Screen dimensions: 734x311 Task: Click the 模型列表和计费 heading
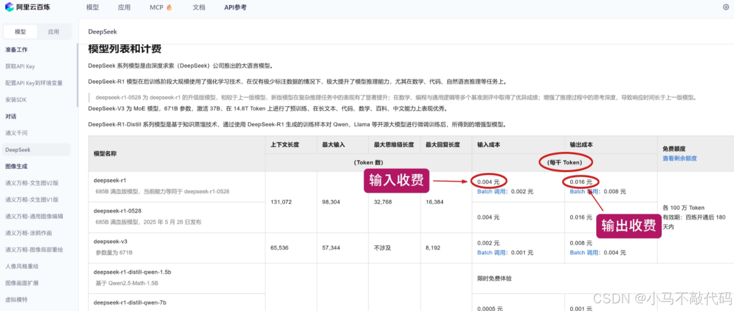125,49
